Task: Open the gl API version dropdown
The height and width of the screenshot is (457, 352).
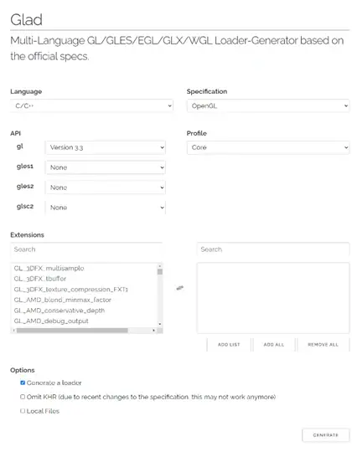Action: [106, 147]
